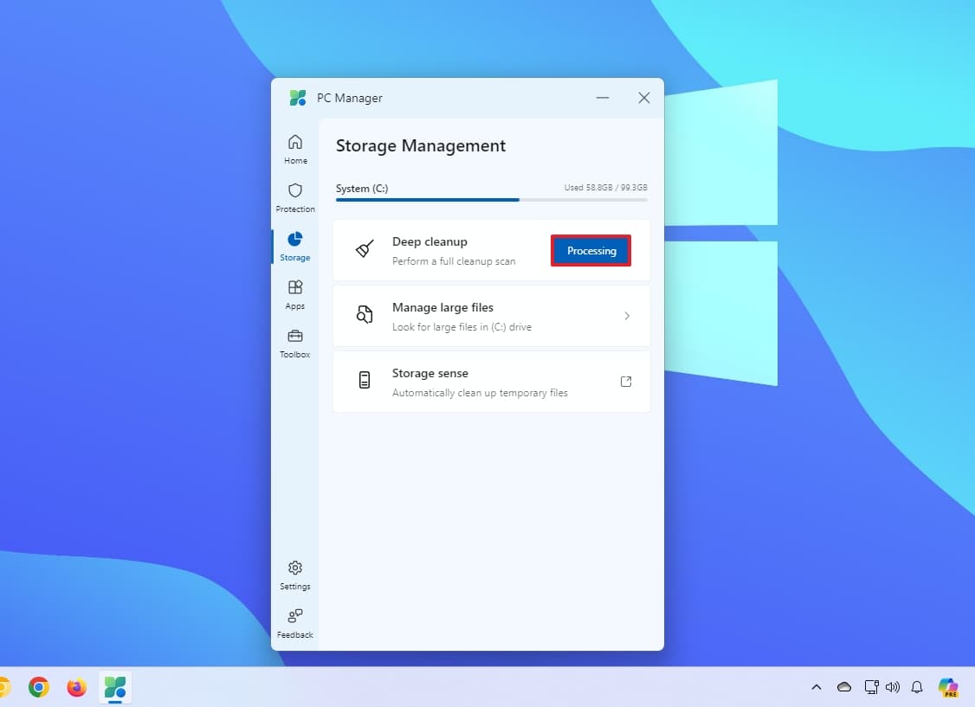Select the Protection shield icon in sidebar

pyautogui.click(x=295, y=194)
